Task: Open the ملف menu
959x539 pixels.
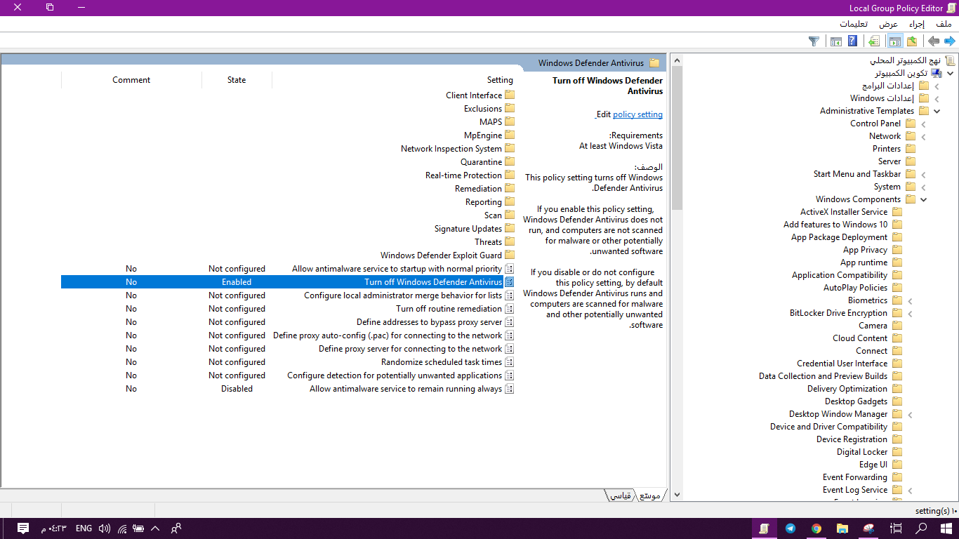Action: (944, 24)
